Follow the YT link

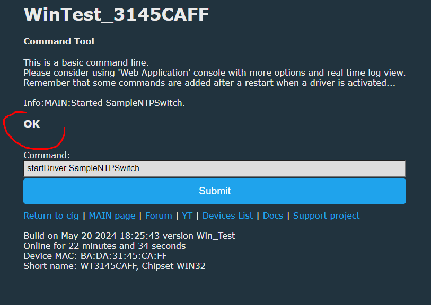tap(187, 216)
